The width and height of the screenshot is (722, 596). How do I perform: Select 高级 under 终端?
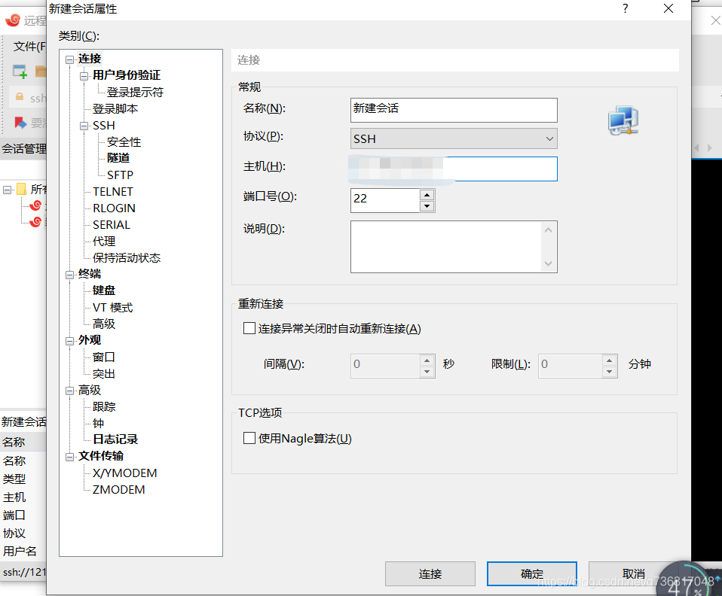coord(103,324)
